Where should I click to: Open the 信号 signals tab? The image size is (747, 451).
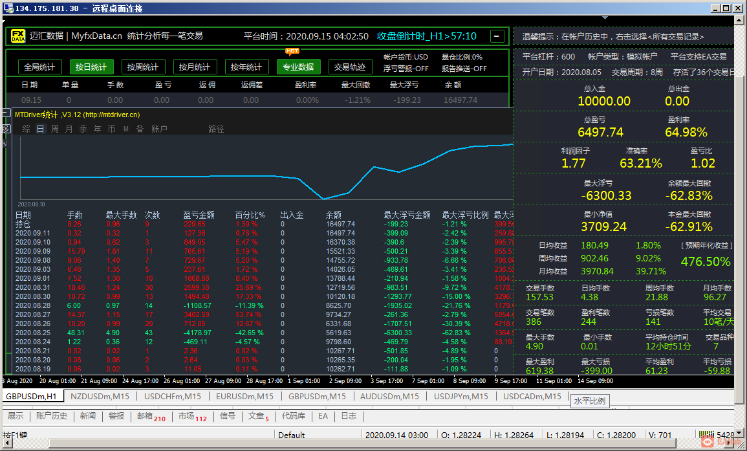pos(228,416)
